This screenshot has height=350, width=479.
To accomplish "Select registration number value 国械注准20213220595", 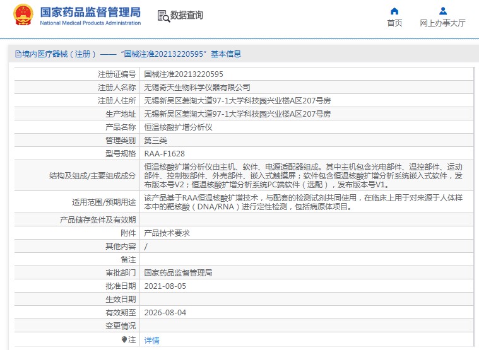I will coord(184,74).
